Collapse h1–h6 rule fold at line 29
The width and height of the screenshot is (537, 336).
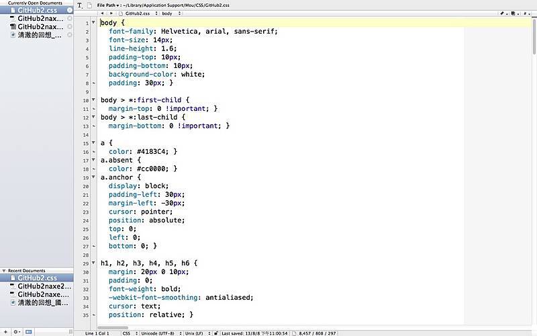click(93, 263)
